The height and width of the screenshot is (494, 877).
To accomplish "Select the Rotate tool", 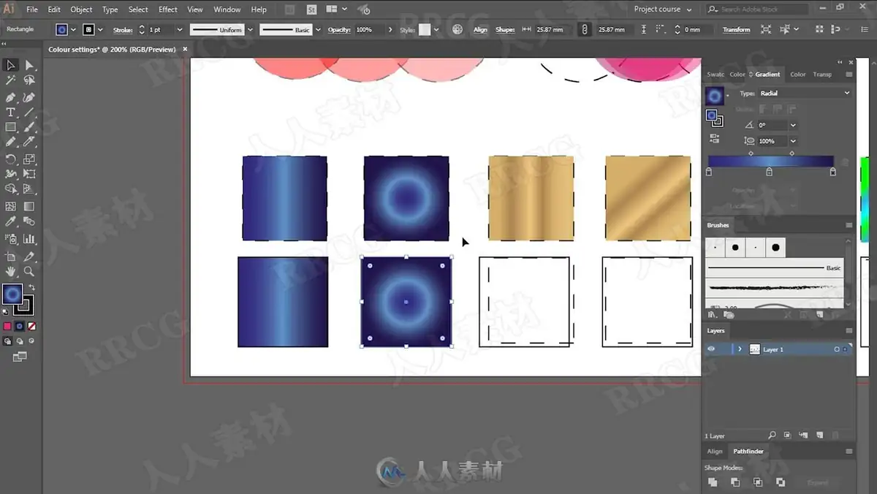I will pyautogui.click(x=11, y=159).
